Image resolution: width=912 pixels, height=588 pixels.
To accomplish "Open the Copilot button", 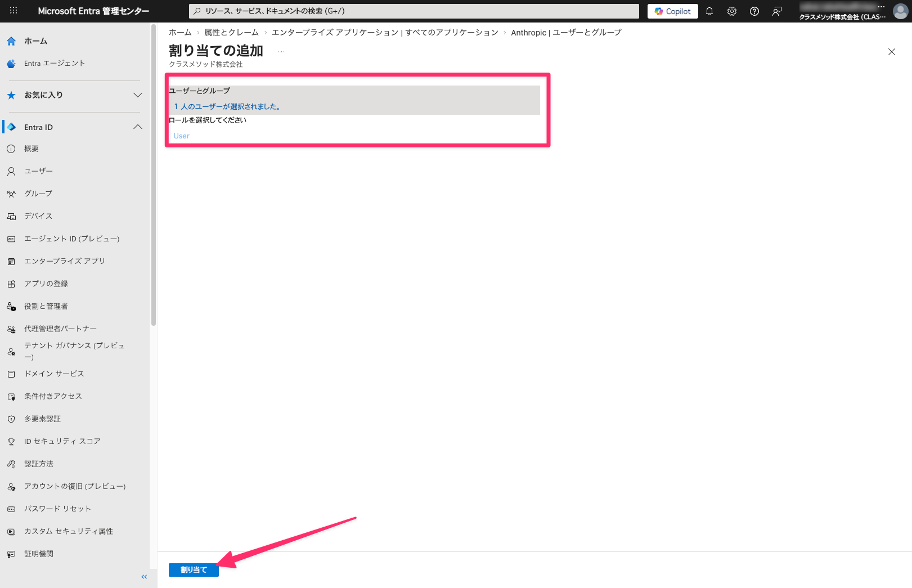I will [x=673, y=11].
